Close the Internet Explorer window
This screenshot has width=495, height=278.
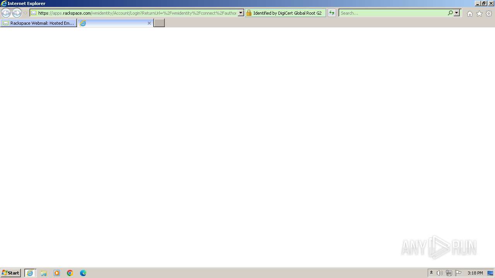pos(491,3)
